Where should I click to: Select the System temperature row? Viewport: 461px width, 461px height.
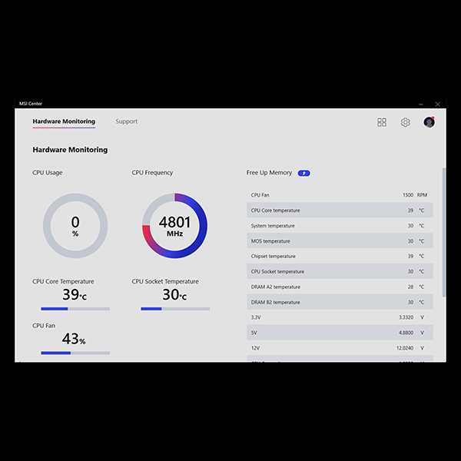340,226
